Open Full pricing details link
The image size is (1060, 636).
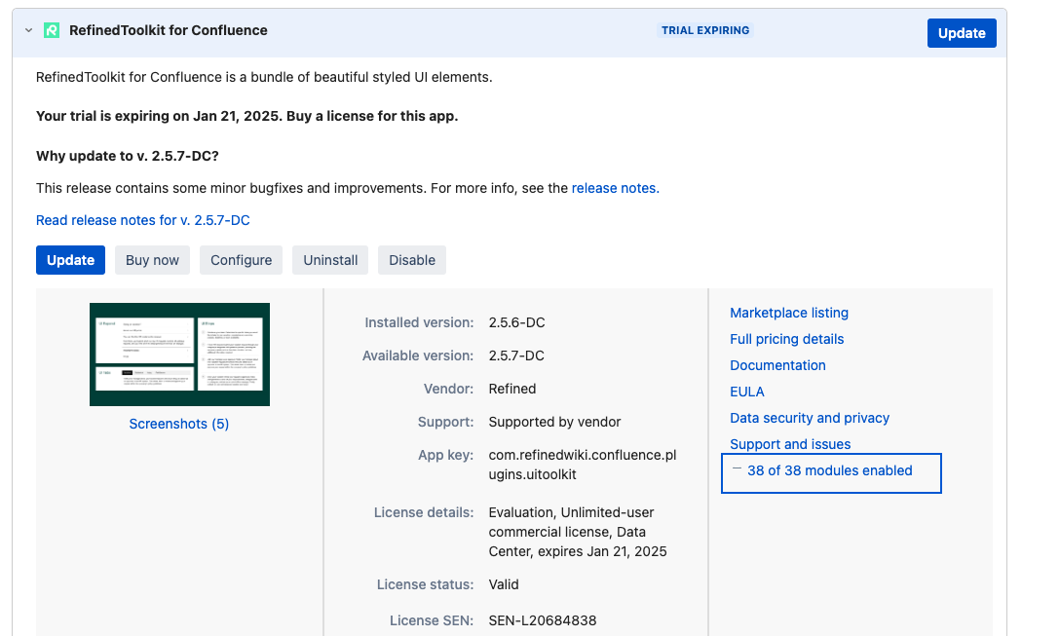click(x=787, y=339)
